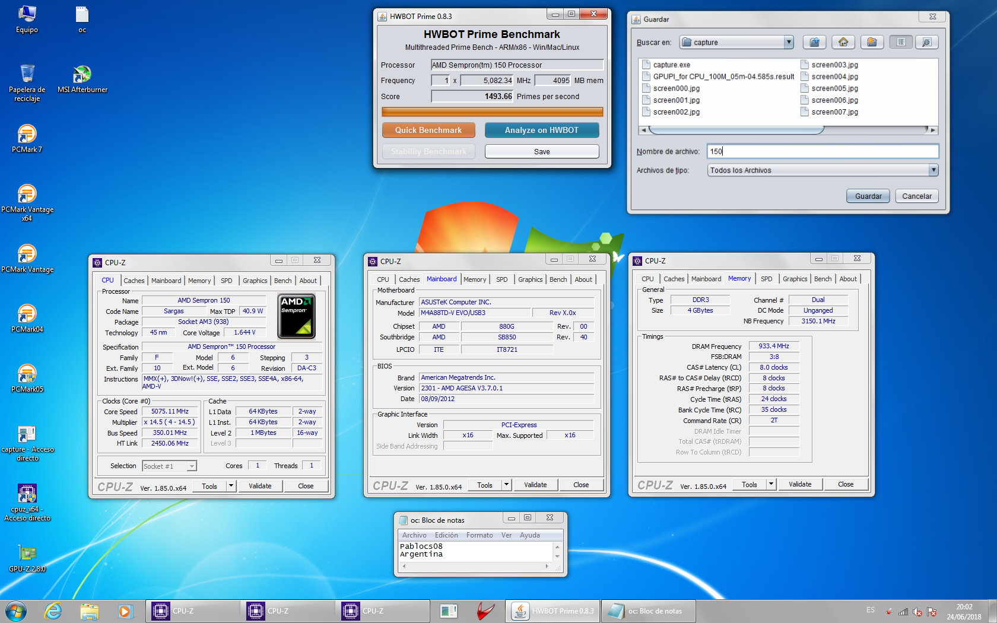Click the network icon in system tray
Image resolution: width=997 pixels, height=623 pixels.
coord(903,612)
